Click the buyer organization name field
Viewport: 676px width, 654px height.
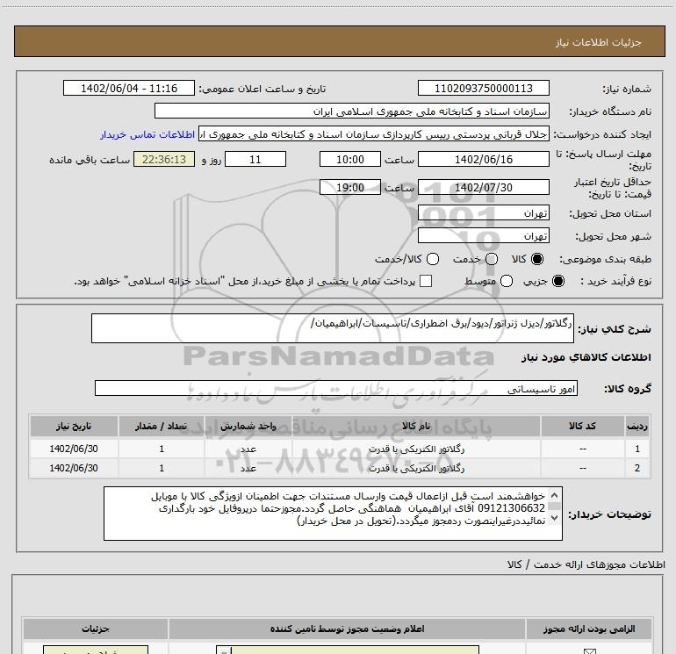(352, 111)
